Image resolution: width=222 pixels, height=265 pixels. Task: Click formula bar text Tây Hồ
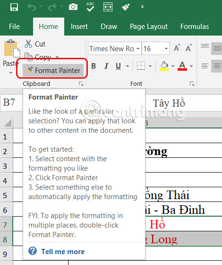(x=169, y=103)
